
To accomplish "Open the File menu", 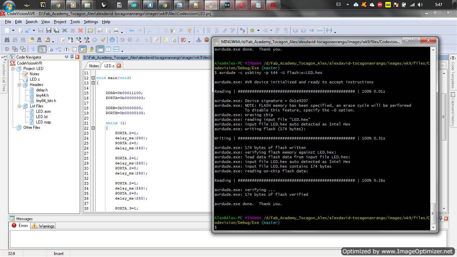I will click(x=8, y=22).
